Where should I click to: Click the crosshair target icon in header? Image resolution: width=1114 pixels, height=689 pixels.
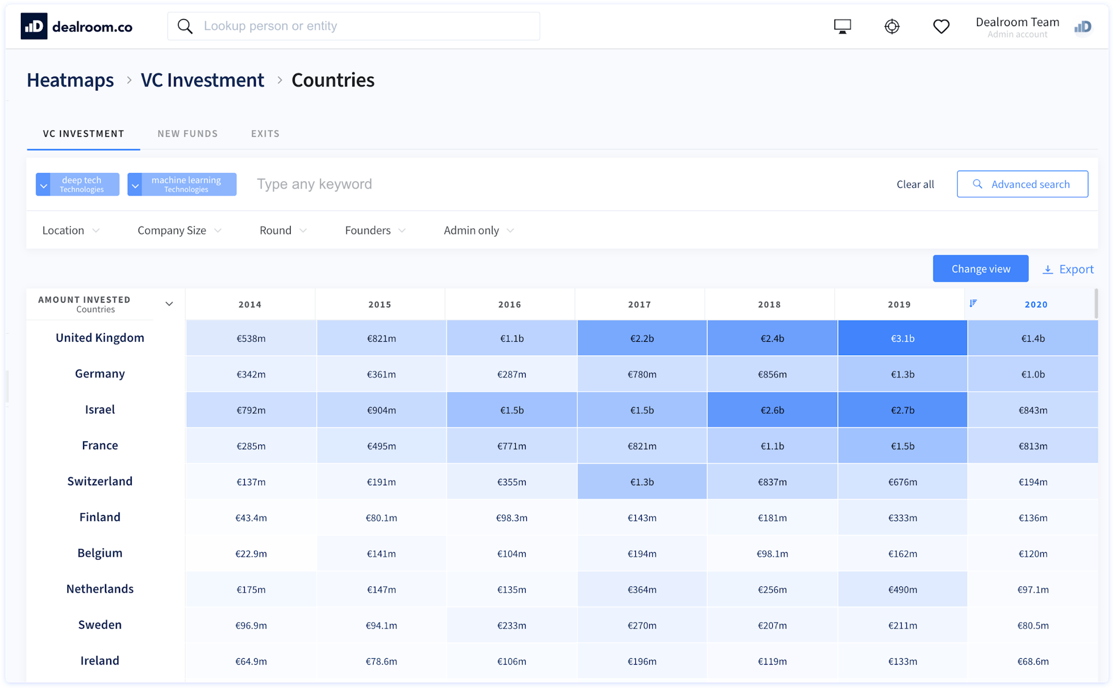[892, 26]
